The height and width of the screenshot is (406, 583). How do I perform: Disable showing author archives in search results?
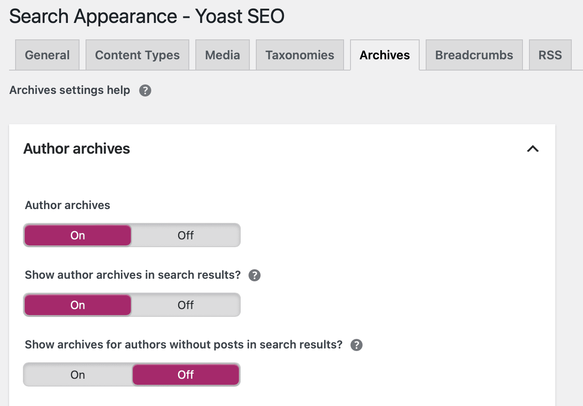tap(185, 305)
